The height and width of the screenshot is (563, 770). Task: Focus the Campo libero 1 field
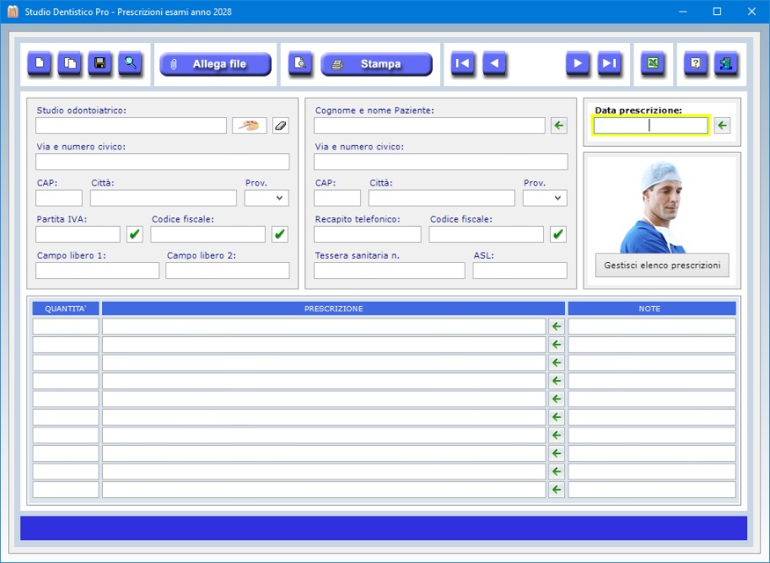click(98, 270)
